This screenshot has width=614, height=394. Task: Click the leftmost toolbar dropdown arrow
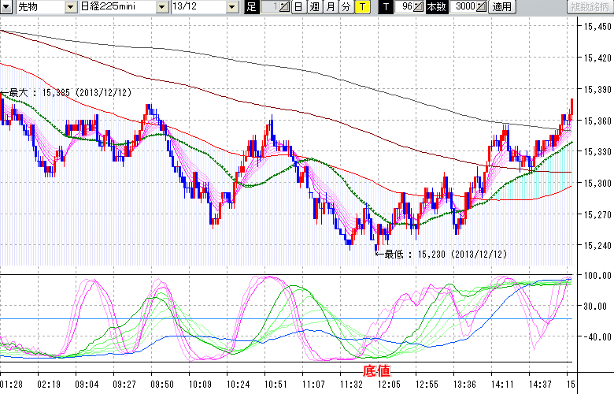click(6, 7)
